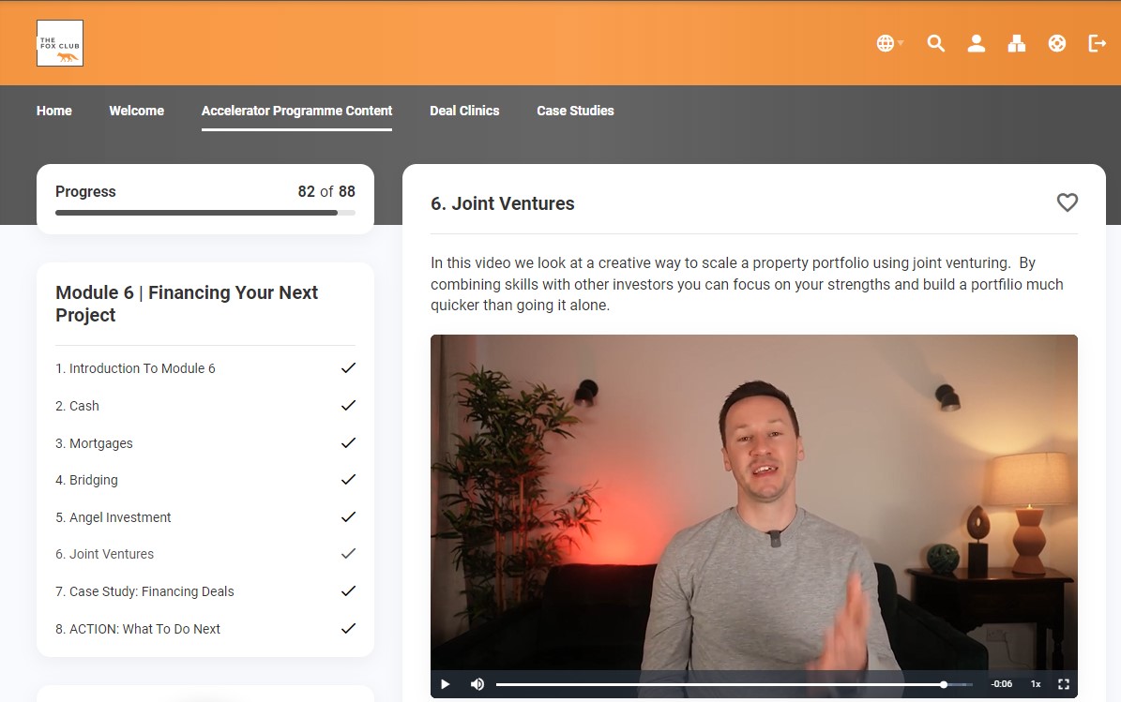The height and width of the screenshot is (702, 1121).
Task: Open the Deal Clinics tab
Action: coord(464,111)
